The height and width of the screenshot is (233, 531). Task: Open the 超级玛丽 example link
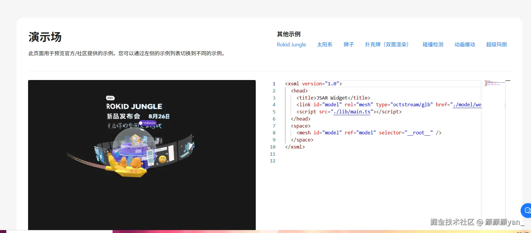[496, 45]
